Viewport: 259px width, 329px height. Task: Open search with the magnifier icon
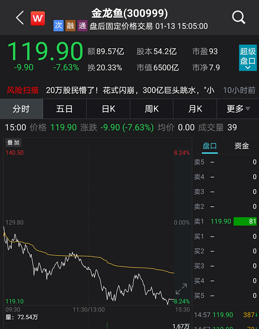coord(238,18)
